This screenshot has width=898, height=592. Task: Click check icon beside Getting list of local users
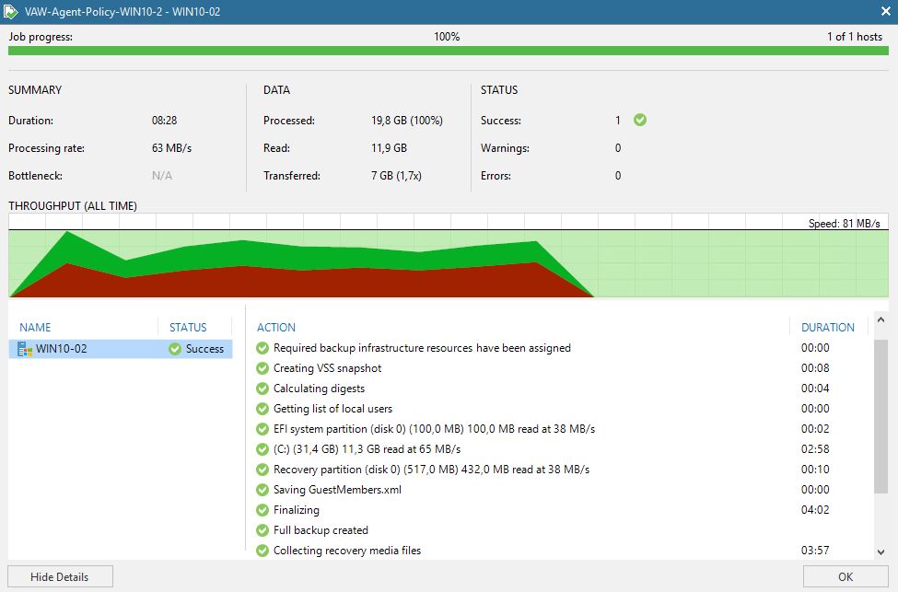pos(262,409)
